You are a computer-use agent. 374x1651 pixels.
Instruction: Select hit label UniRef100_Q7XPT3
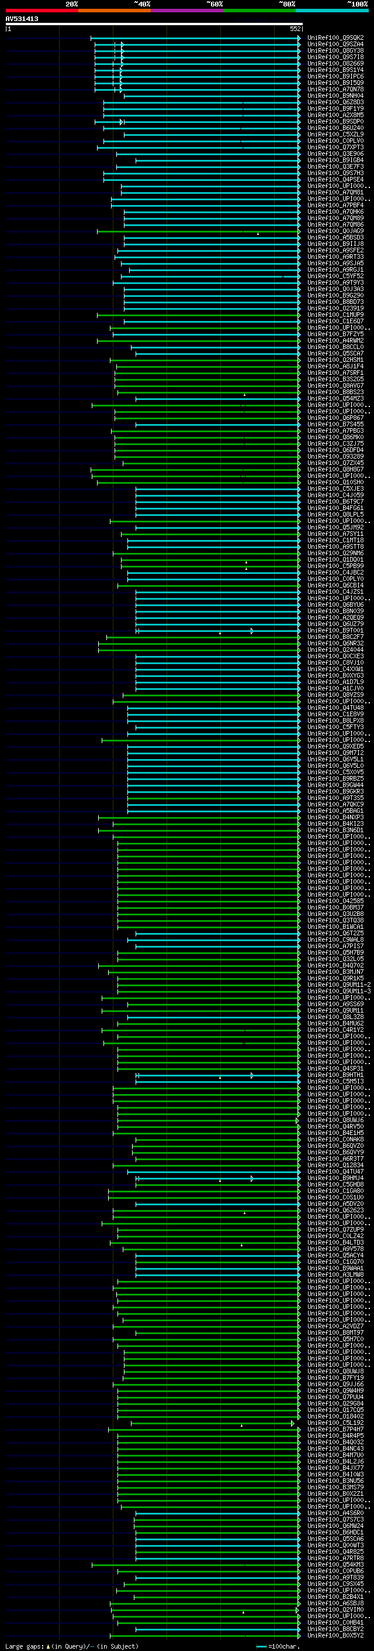[x=335, y=148]
